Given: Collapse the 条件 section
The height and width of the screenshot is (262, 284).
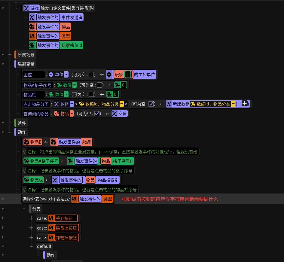Looking at the screenshot, I should coord(10,123).
